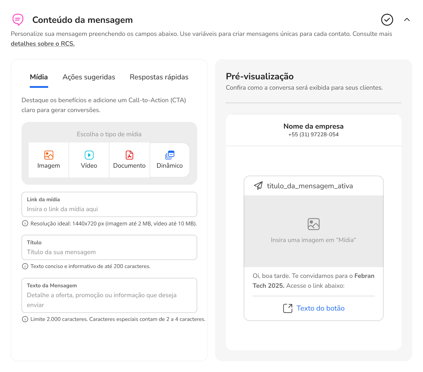Open the Ações sugeridas tab

(x=89, y=77)
